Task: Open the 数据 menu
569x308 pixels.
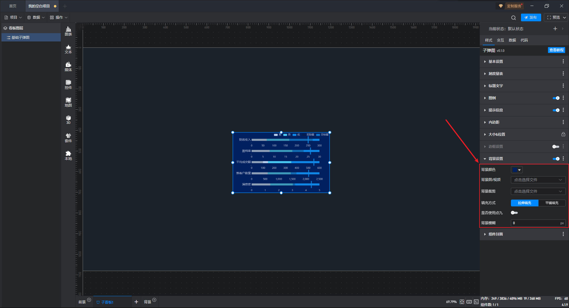Action: coord(36,17)
